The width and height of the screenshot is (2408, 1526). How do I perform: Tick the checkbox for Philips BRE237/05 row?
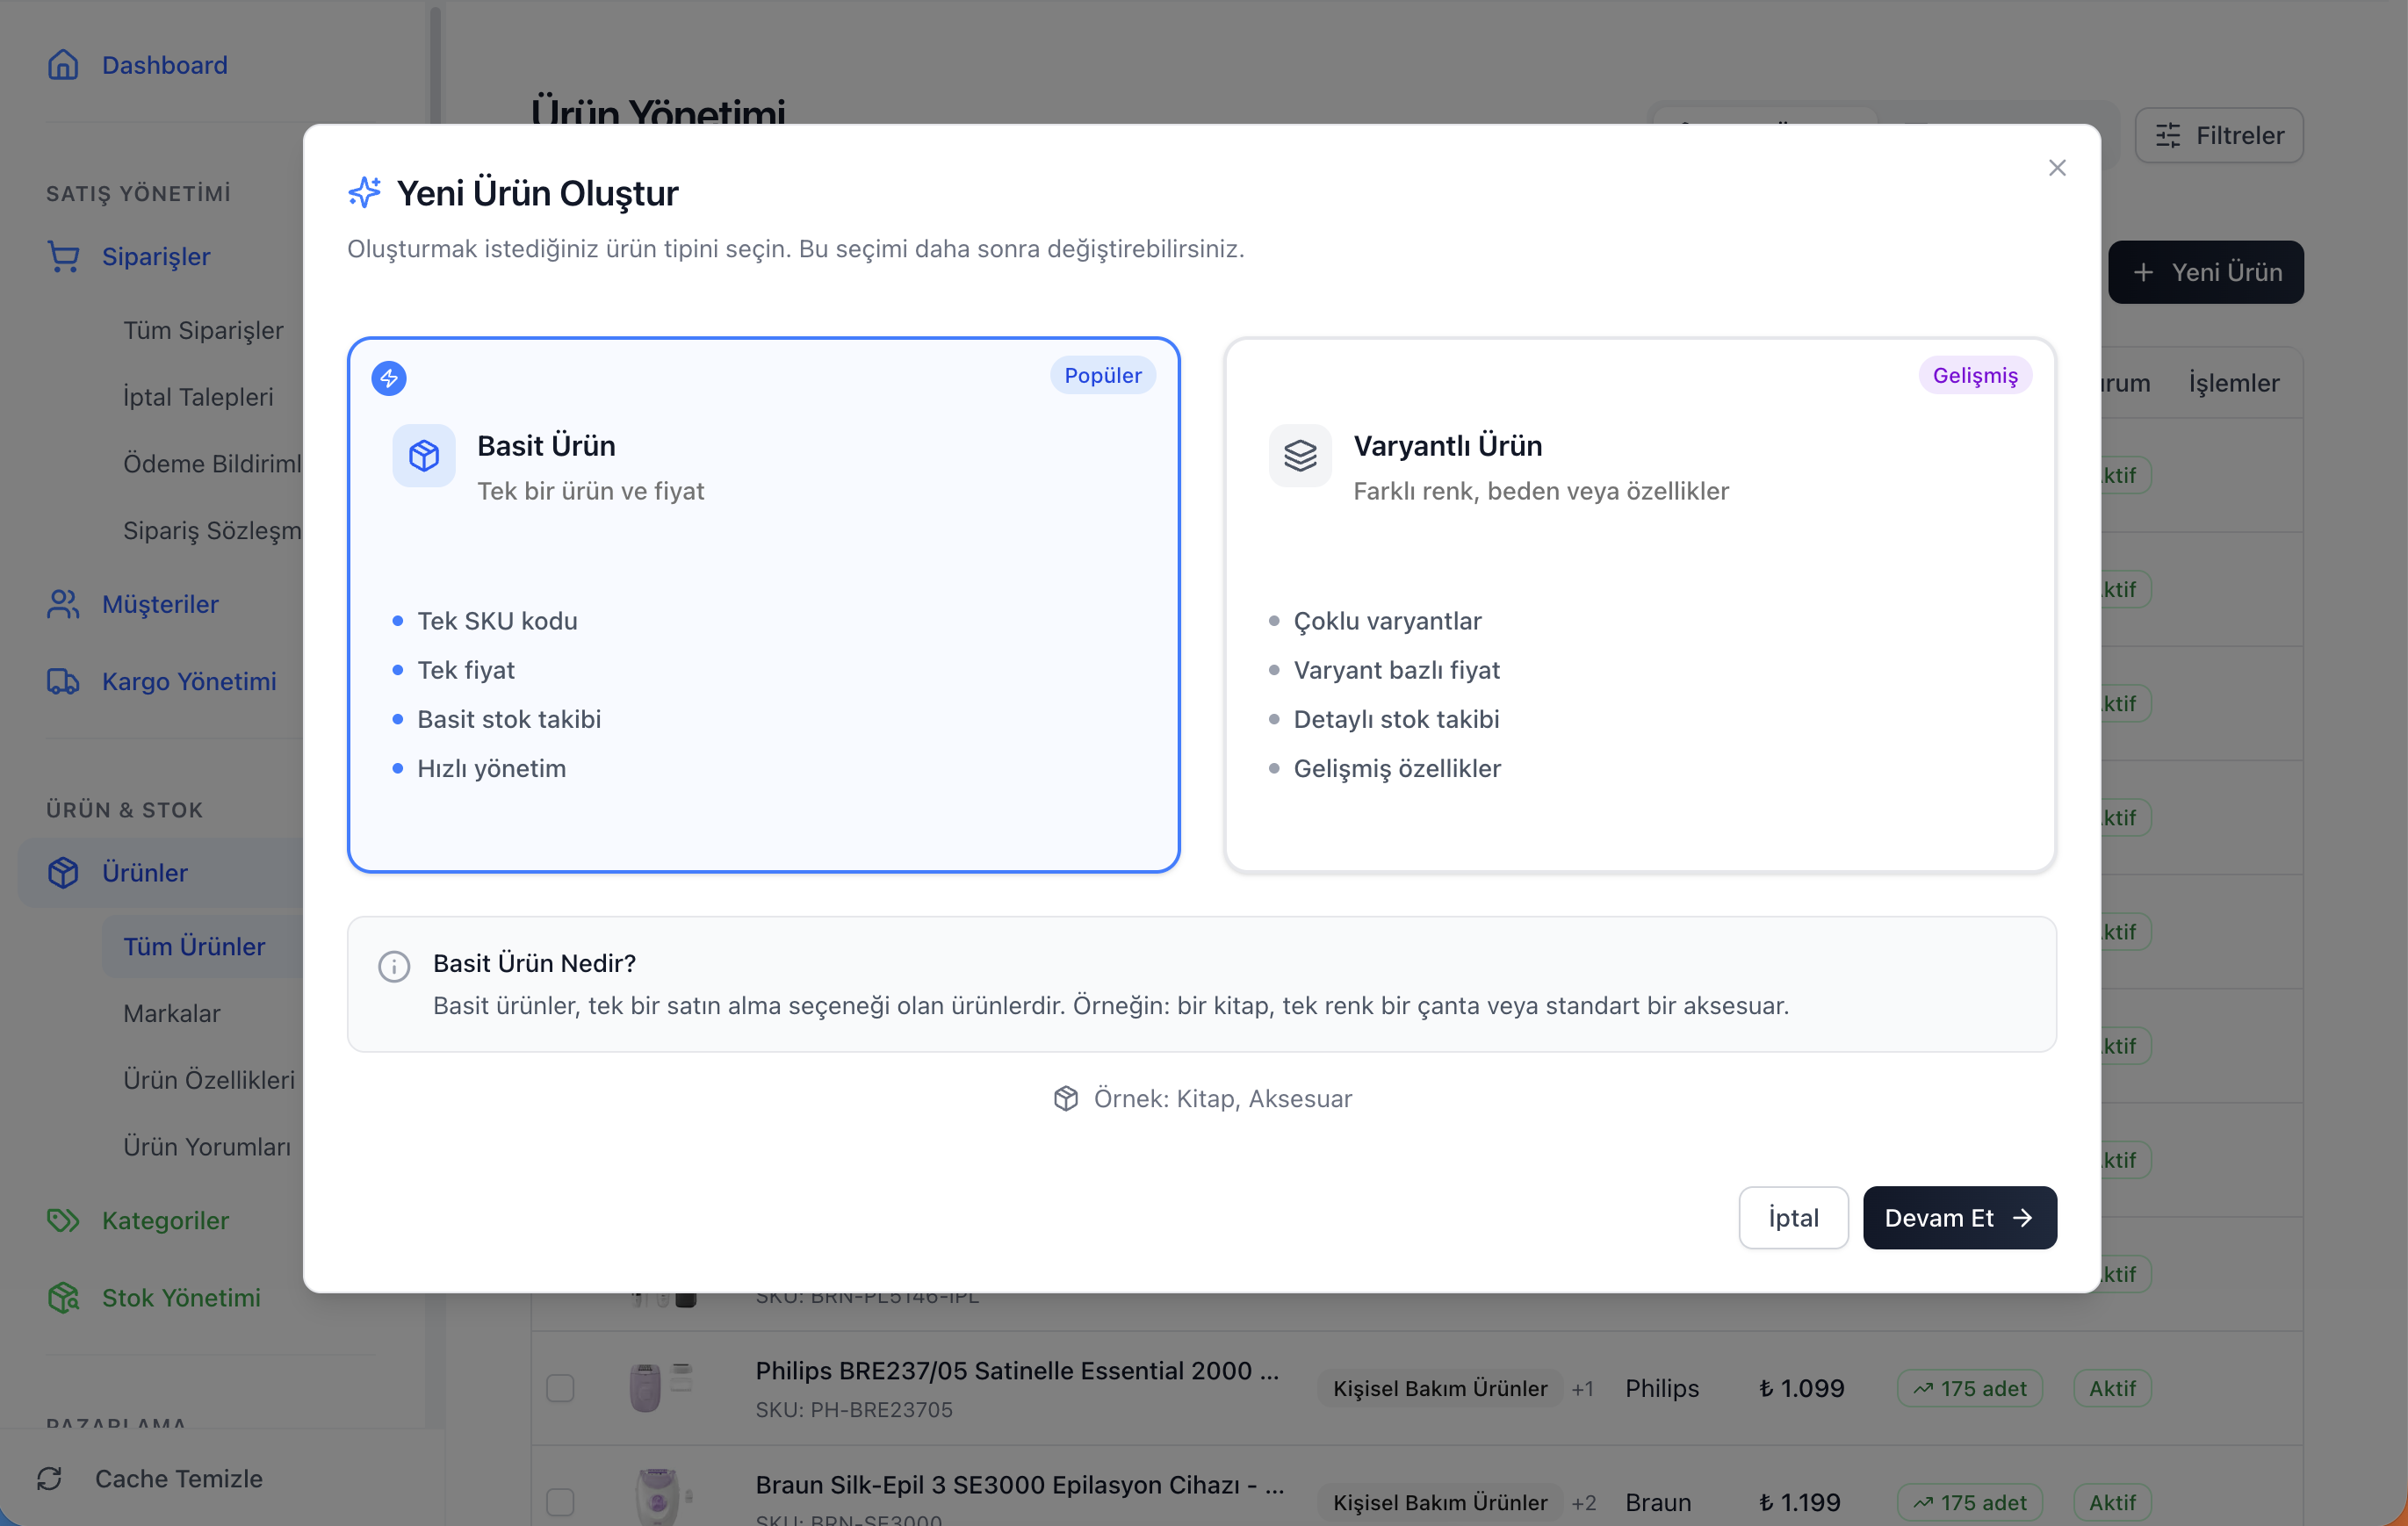560,1388
